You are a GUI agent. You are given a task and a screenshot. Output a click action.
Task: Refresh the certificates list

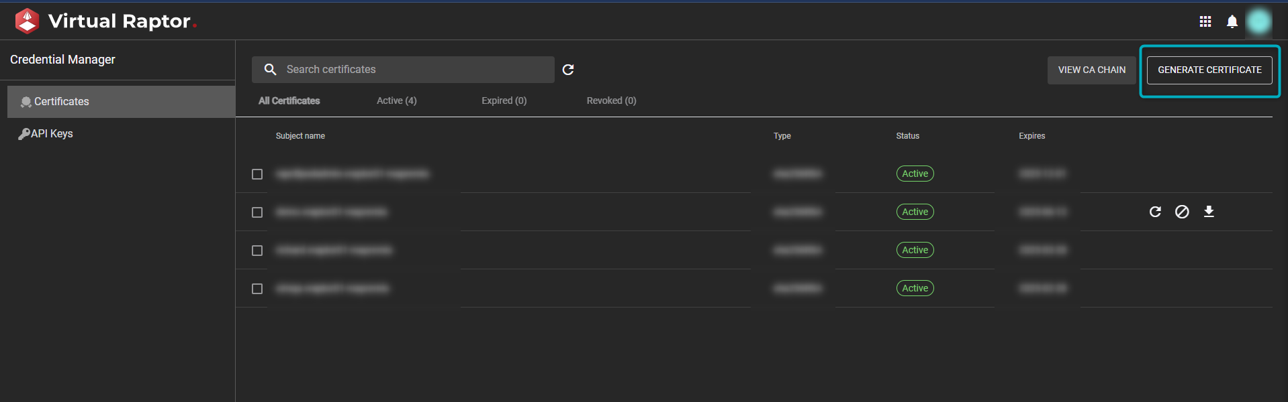pyautogui.click(x=568, y=70)
